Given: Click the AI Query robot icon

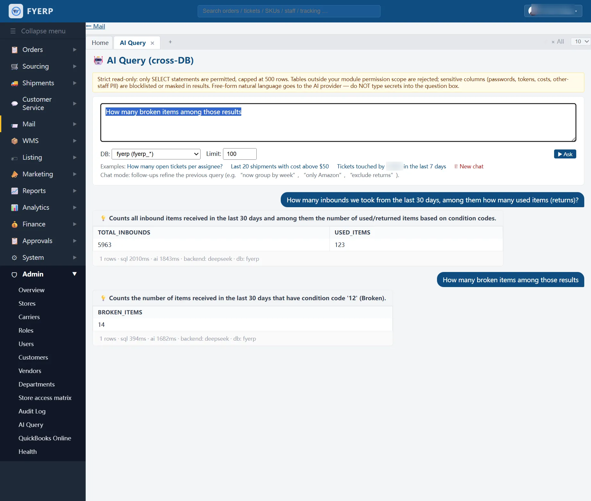Looking at the screenshot, I should point(98,60).
